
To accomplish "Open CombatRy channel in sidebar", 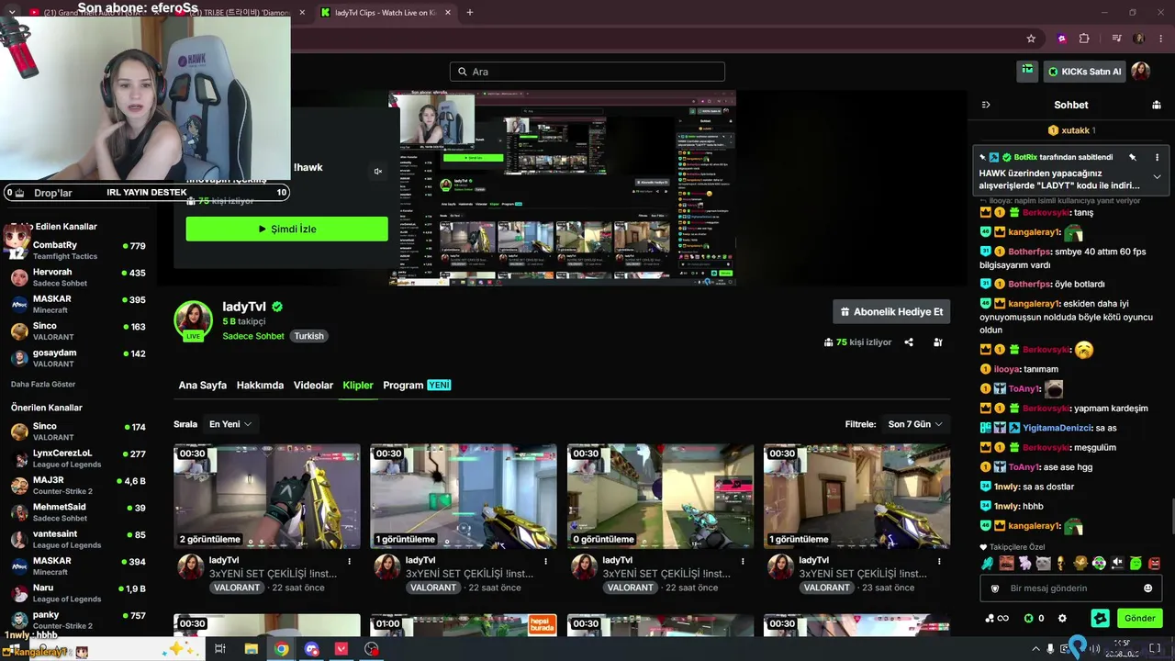I will (78, 251).
